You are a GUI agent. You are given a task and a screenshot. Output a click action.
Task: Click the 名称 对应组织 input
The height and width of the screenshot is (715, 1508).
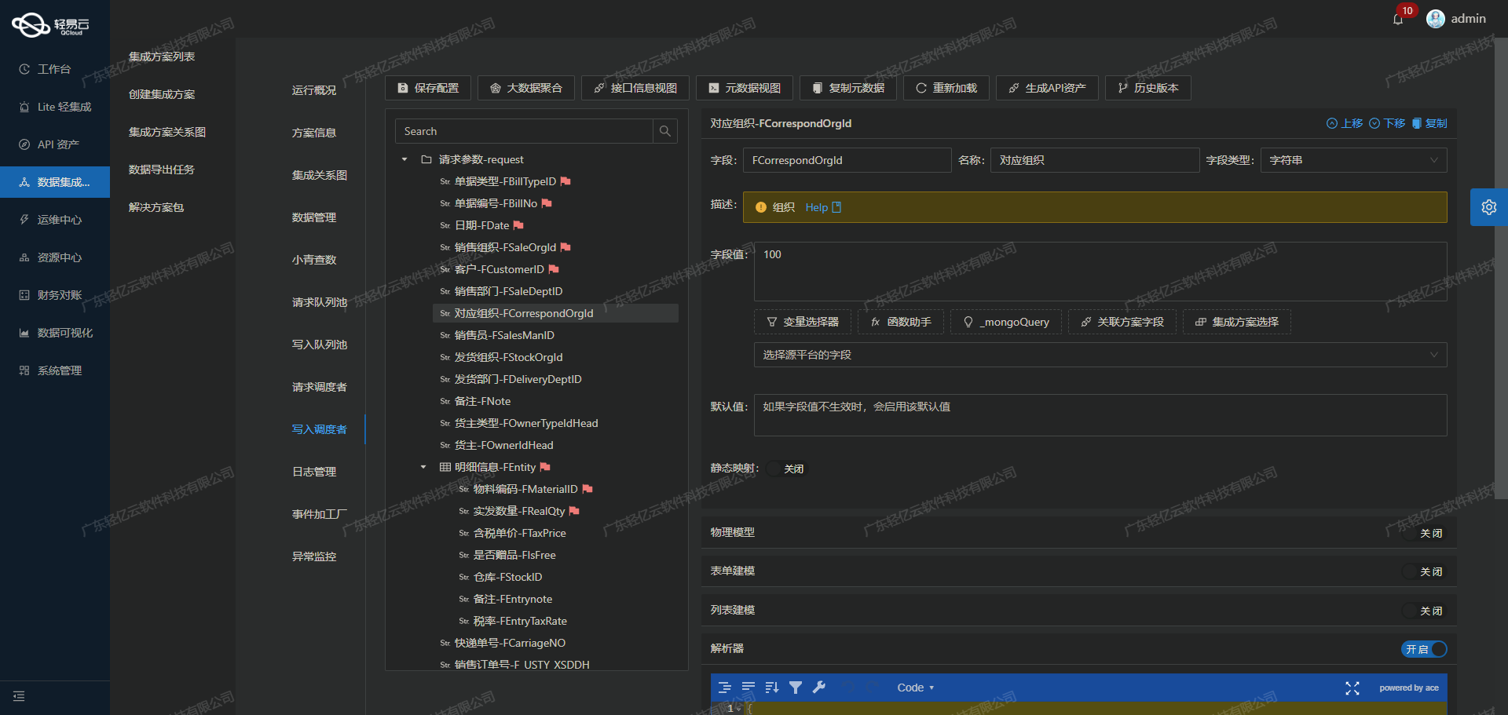1095,160
